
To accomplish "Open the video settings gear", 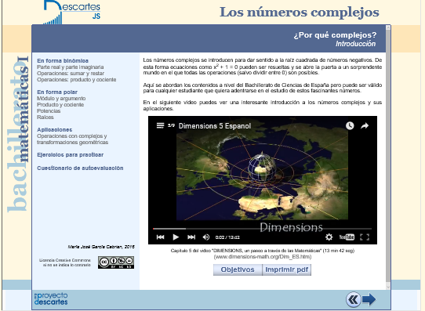I will [x=329, y=237].
